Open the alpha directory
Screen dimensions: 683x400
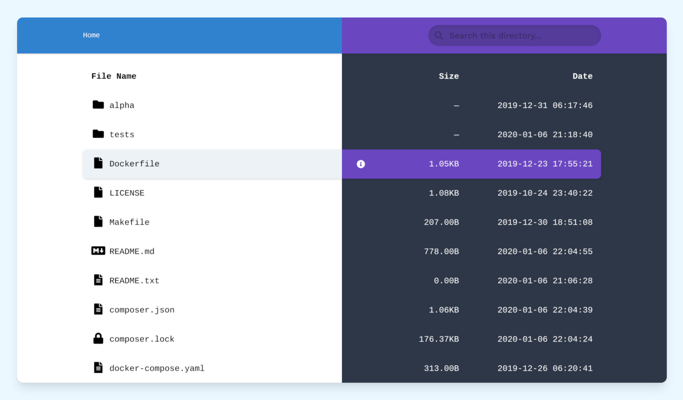(x=122, y=105)
